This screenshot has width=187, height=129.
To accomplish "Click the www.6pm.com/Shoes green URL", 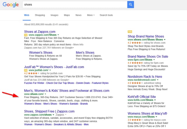I will [x=140, y=60].
